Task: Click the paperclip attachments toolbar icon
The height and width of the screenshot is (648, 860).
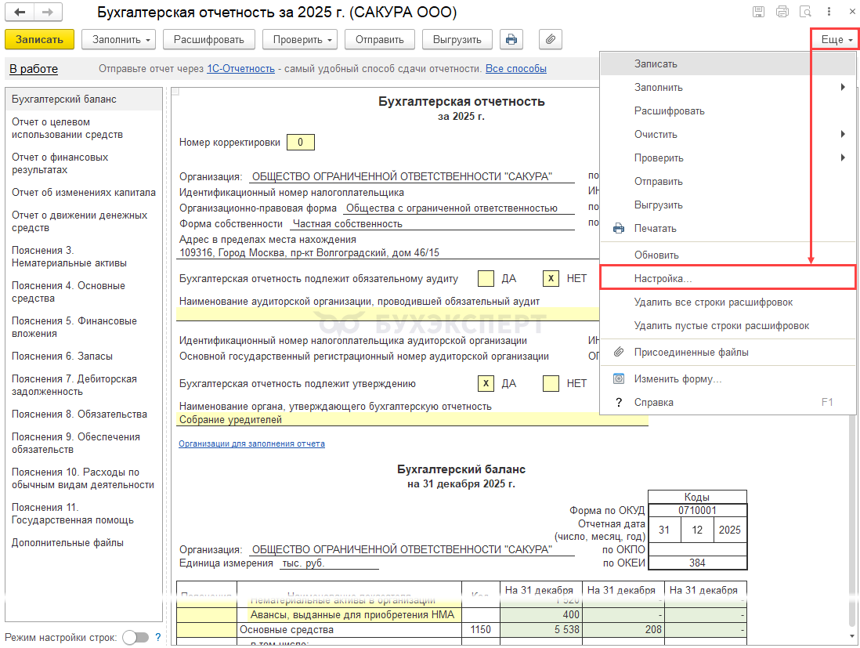Action: (x=551, y=39)
